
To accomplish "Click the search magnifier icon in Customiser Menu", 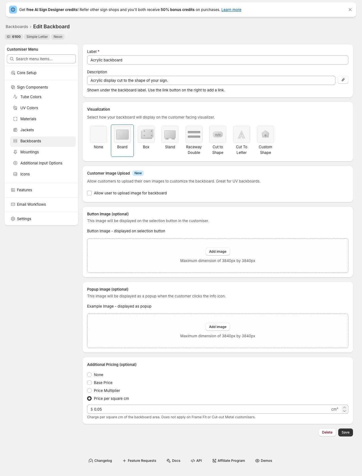I will 12,59.
